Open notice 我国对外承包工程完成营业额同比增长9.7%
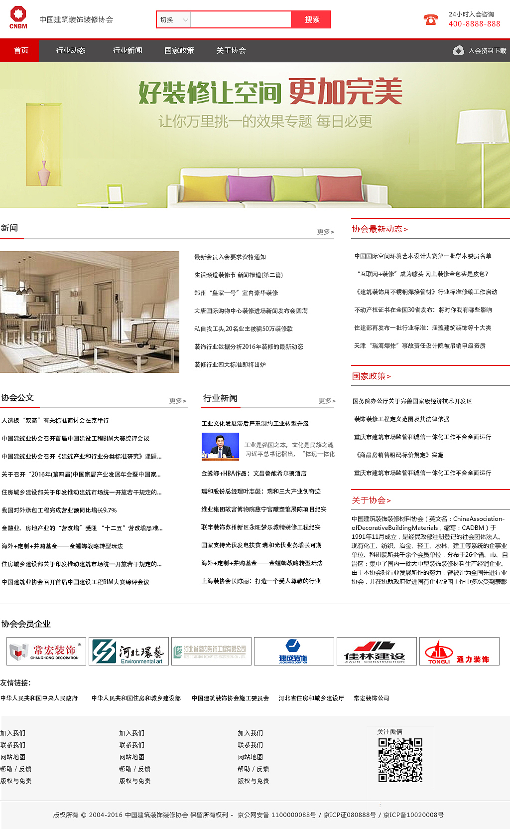This screenshot has height=829, width=510. coord(59,510)
